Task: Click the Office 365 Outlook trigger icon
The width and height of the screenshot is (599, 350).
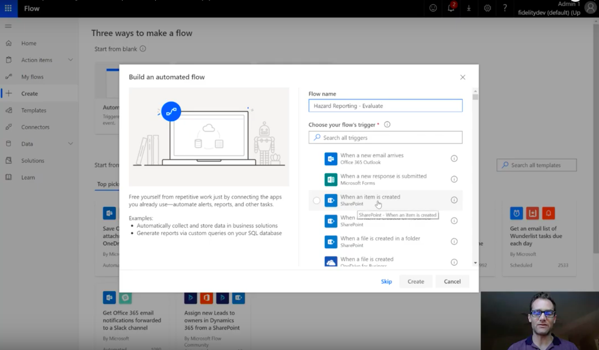Action: pyautogui.click(x=331, y=159)
